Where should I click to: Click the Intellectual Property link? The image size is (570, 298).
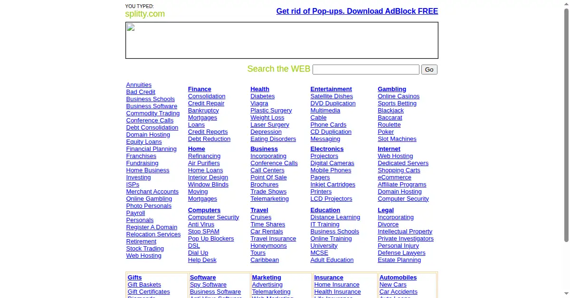click(405, 232)
